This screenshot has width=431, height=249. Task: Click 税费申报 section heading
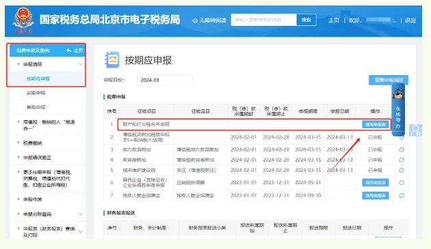click(x=116, y=97)
